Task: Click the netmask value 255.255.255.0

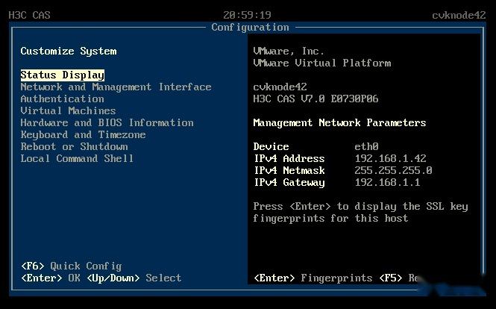Action: [393, 170]
